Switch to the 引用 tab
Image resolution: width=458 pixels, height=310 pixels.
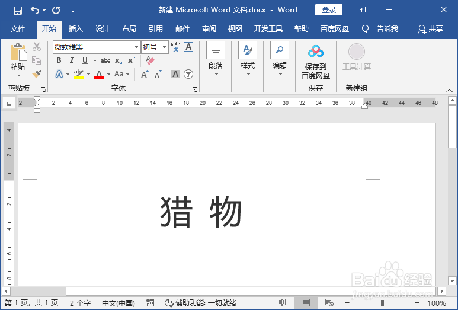tap(156, 29)
